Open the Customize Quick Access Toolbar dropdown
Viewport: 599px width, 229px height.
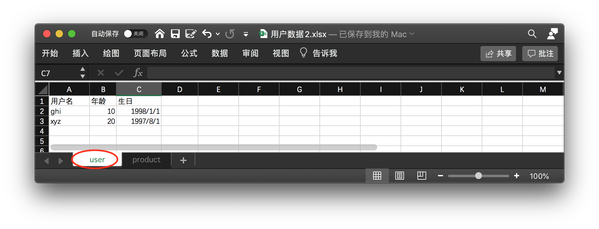pyautogui.click(x=246, y=34)
